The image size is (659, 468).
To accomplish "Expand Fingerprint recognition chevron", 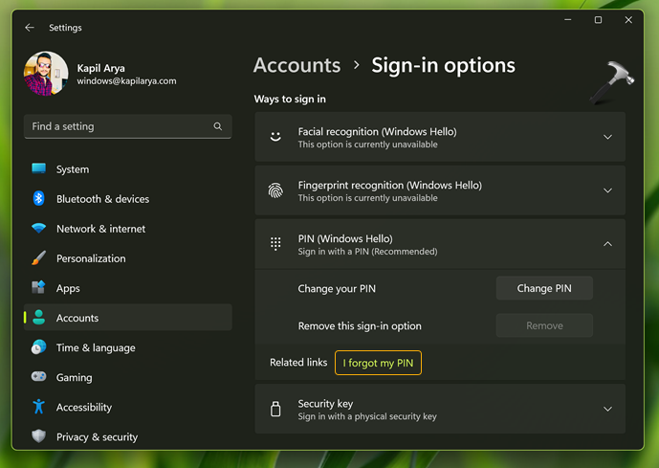I will [607, 190].
